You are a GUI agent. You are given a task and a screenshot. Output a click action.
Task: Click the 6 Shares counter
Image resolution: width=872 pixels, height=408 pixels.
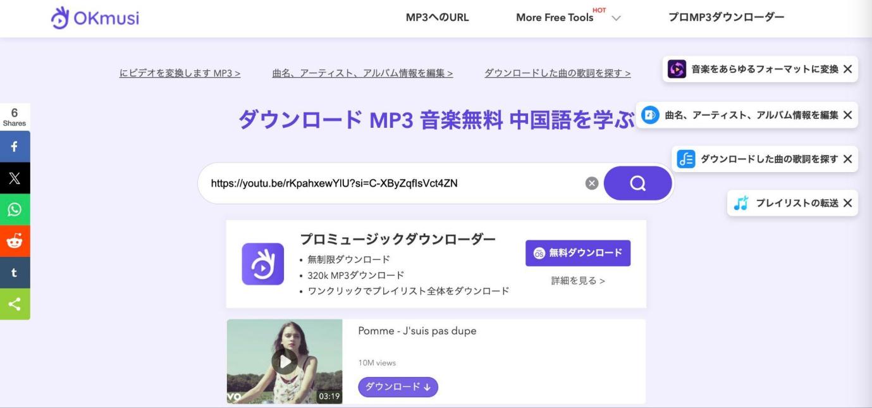14,117
